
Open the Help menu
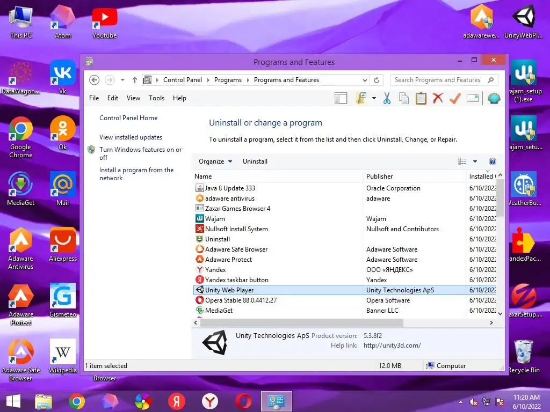click(x=179, y=98)
